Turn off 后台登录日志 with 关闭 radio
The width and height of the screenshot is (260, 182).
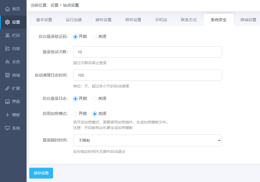point(95,99)
